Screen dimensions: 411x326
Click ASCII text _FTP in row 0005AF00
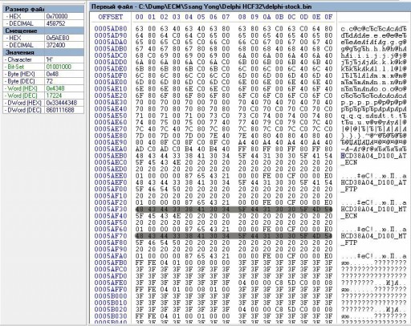click(349, 189)
